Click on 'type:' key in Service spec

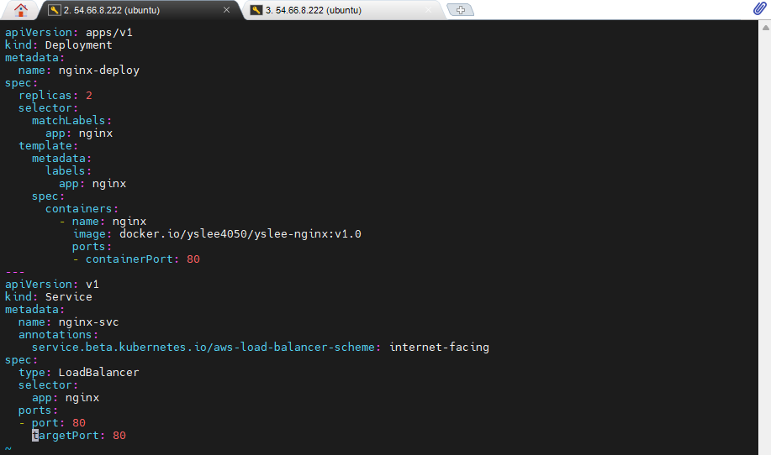click(x=35, y=373)
